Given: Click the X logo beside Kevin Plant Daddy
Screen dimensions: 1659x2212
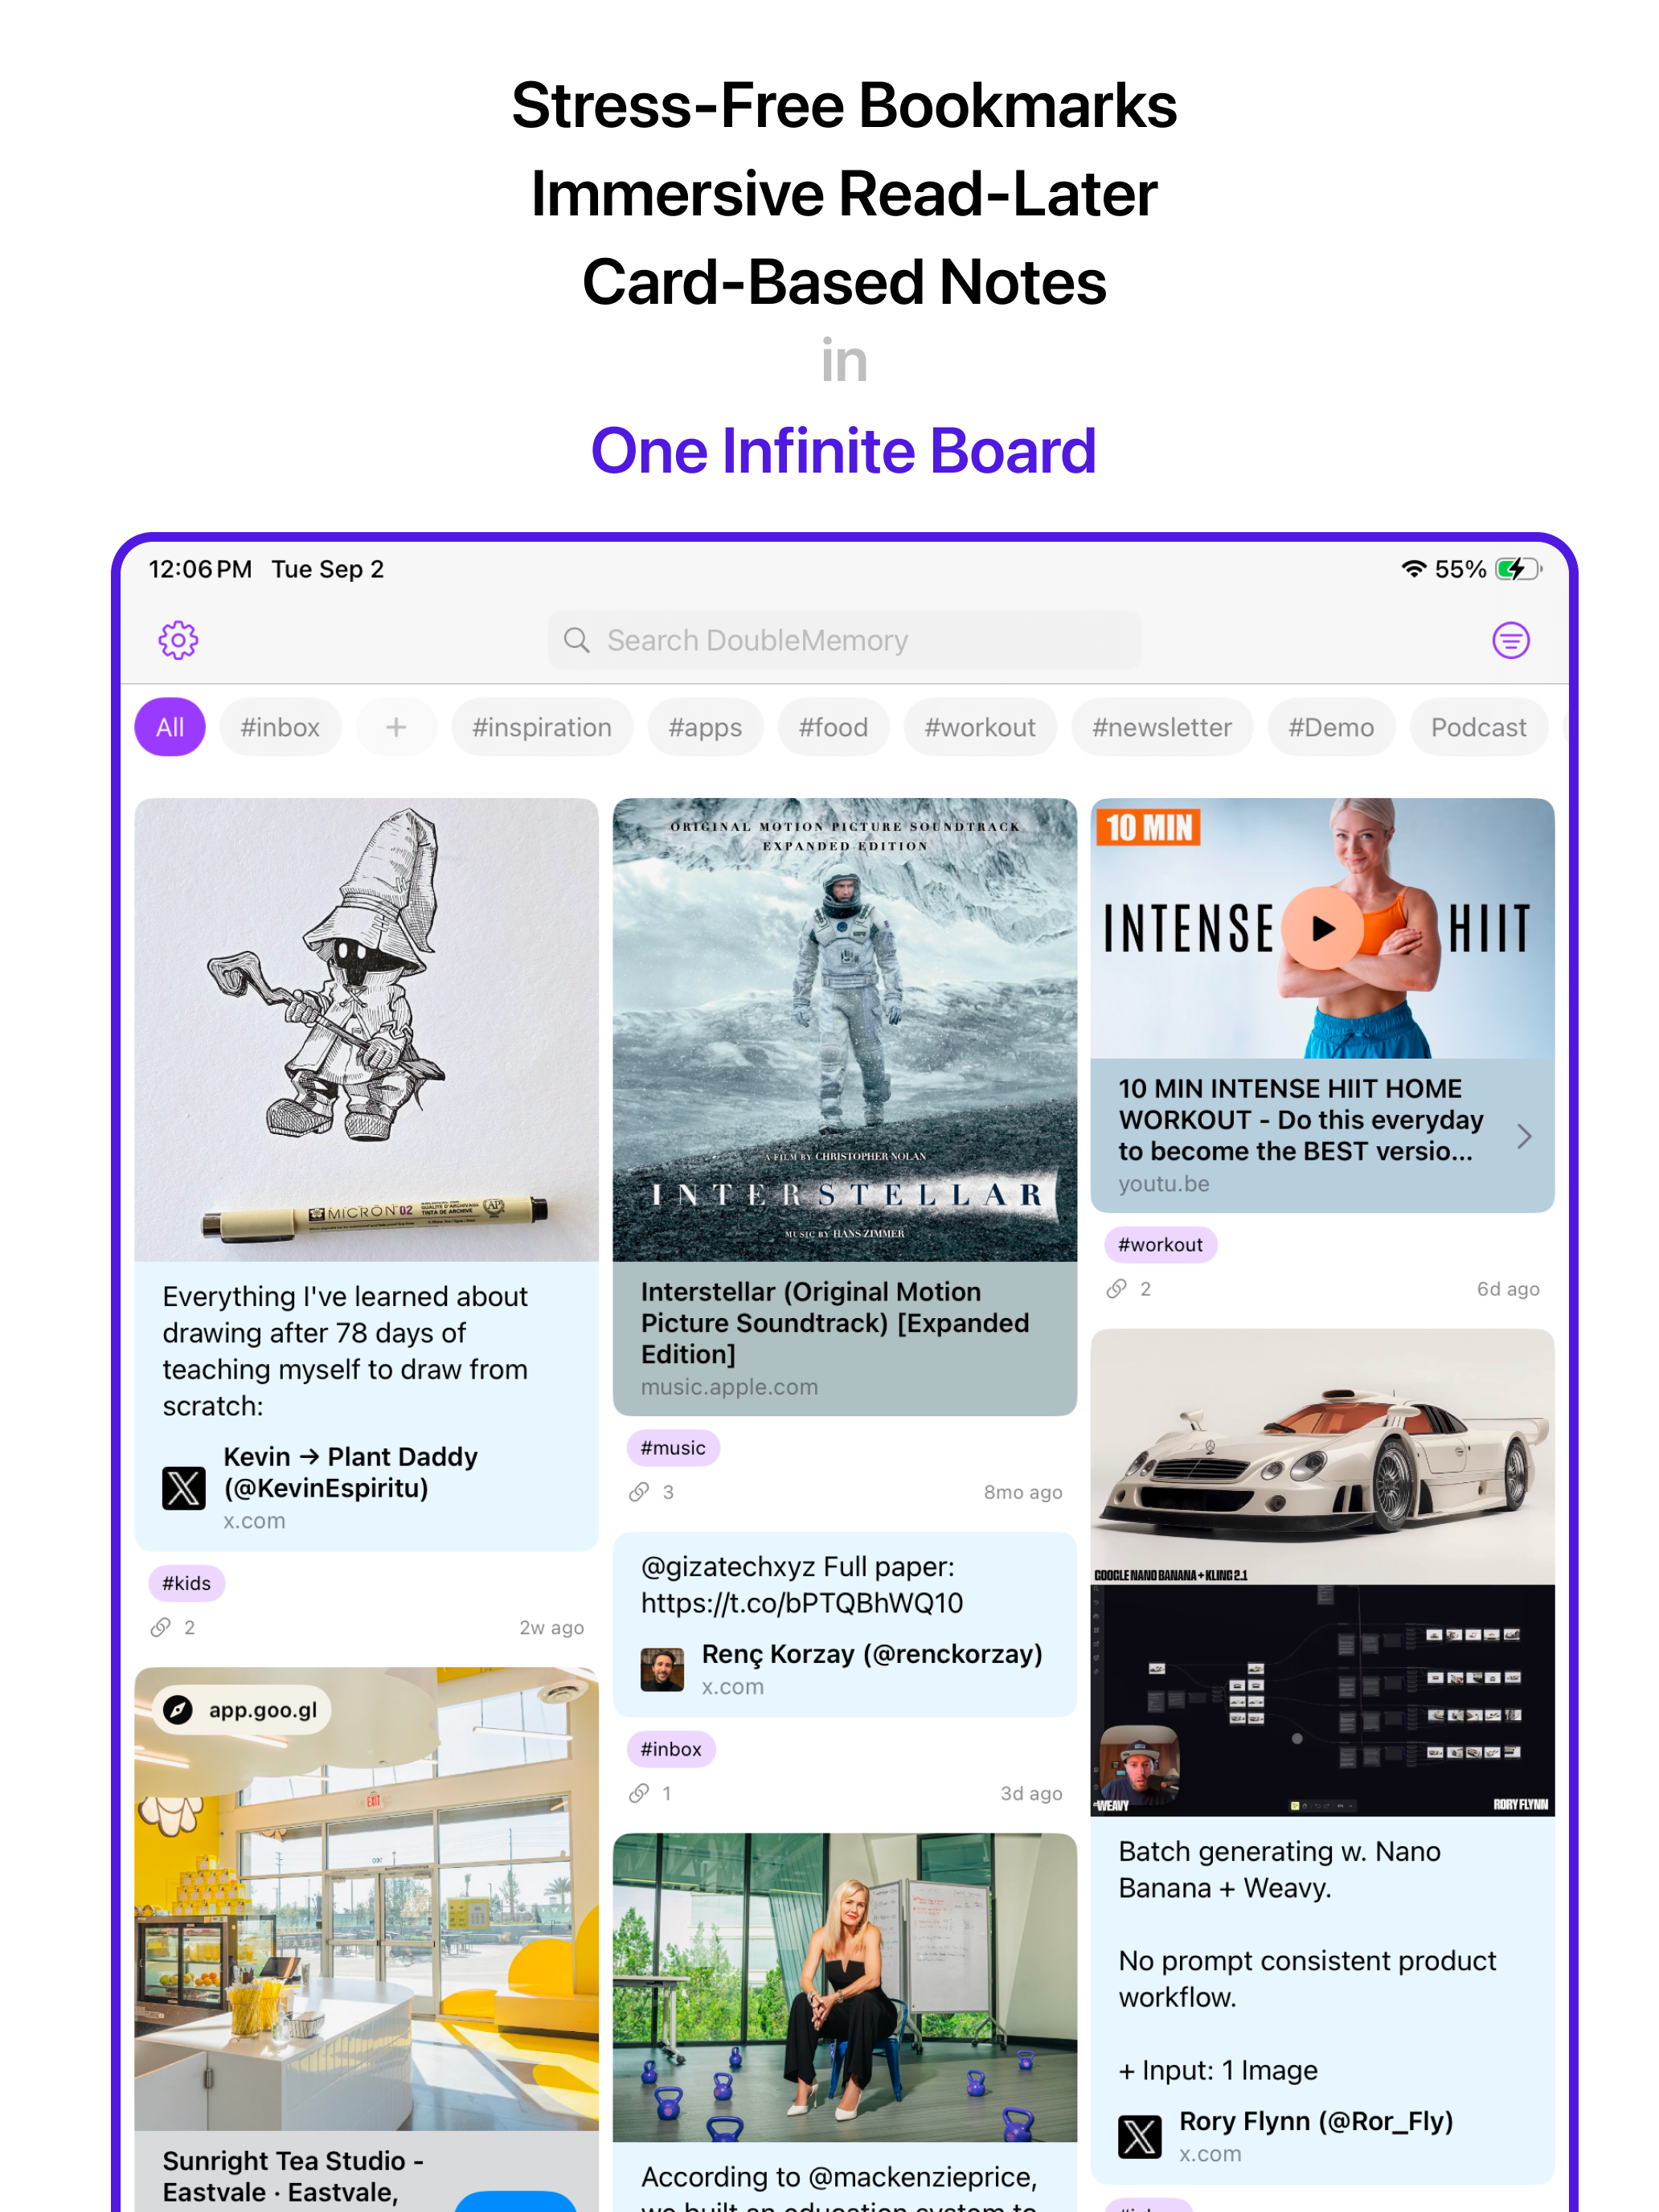Looking at the screenshot, I should [x=184, y=1488].
